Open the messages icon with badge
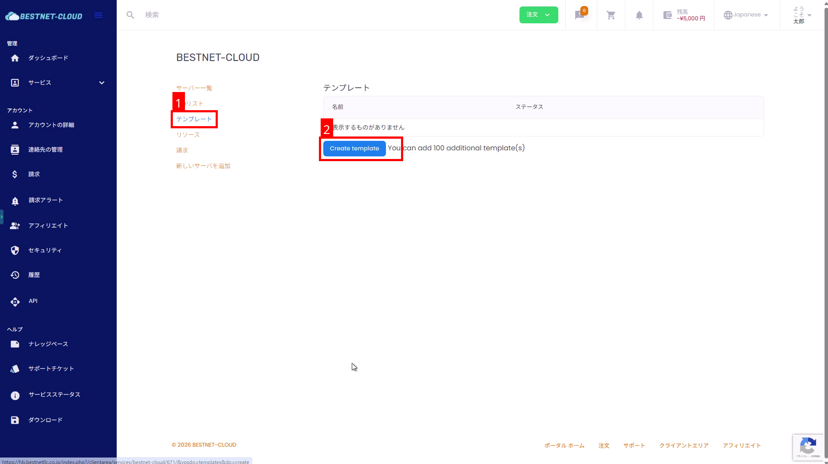 580,15
